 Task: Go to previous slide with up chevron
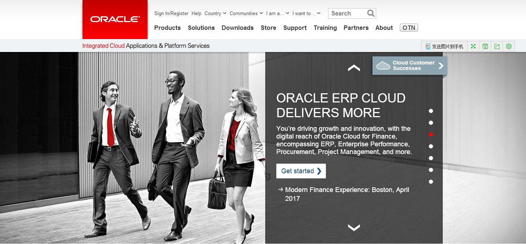354,68
